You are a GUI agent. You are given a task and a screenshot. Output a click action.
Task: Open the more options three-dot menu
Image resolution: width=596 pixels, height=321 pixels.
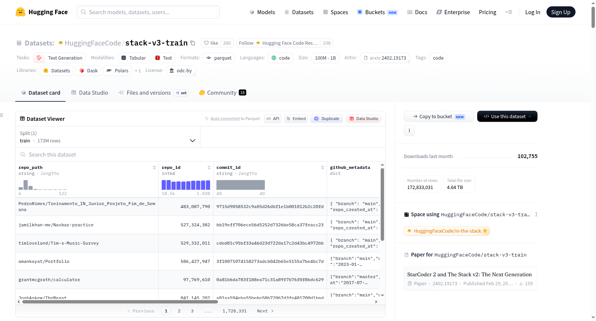click(x=409, y=130)
